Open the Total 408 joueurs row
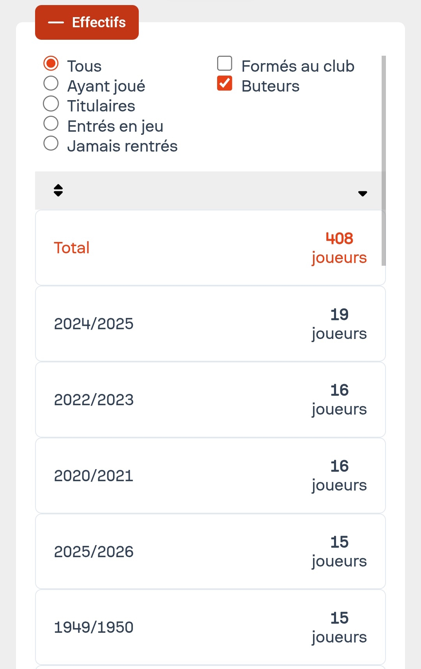The image size is (421, 669). 210,248
